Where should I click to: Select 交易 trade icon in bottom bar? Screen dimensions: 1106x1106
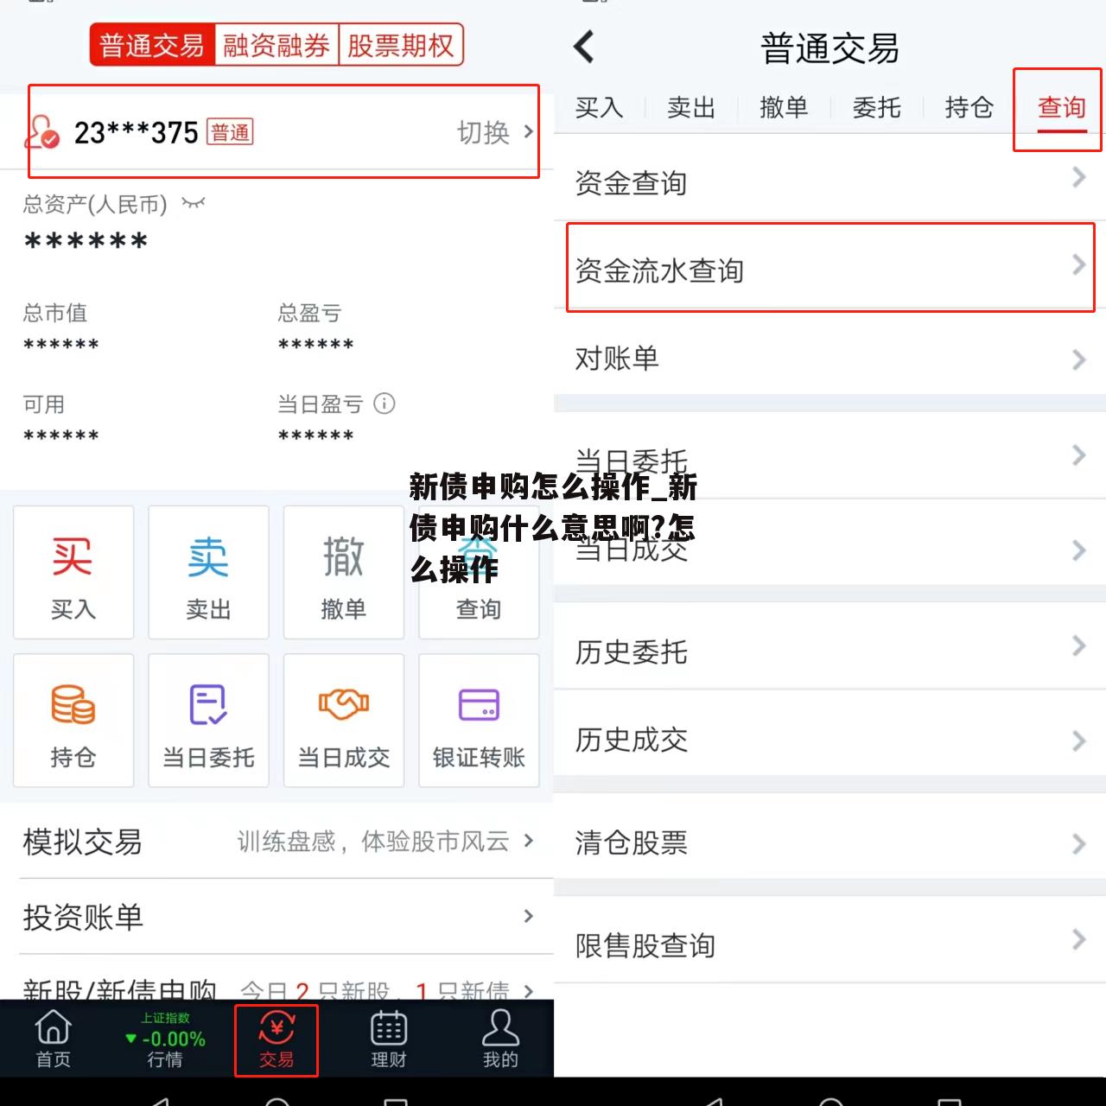click(x=276, y=1039)
